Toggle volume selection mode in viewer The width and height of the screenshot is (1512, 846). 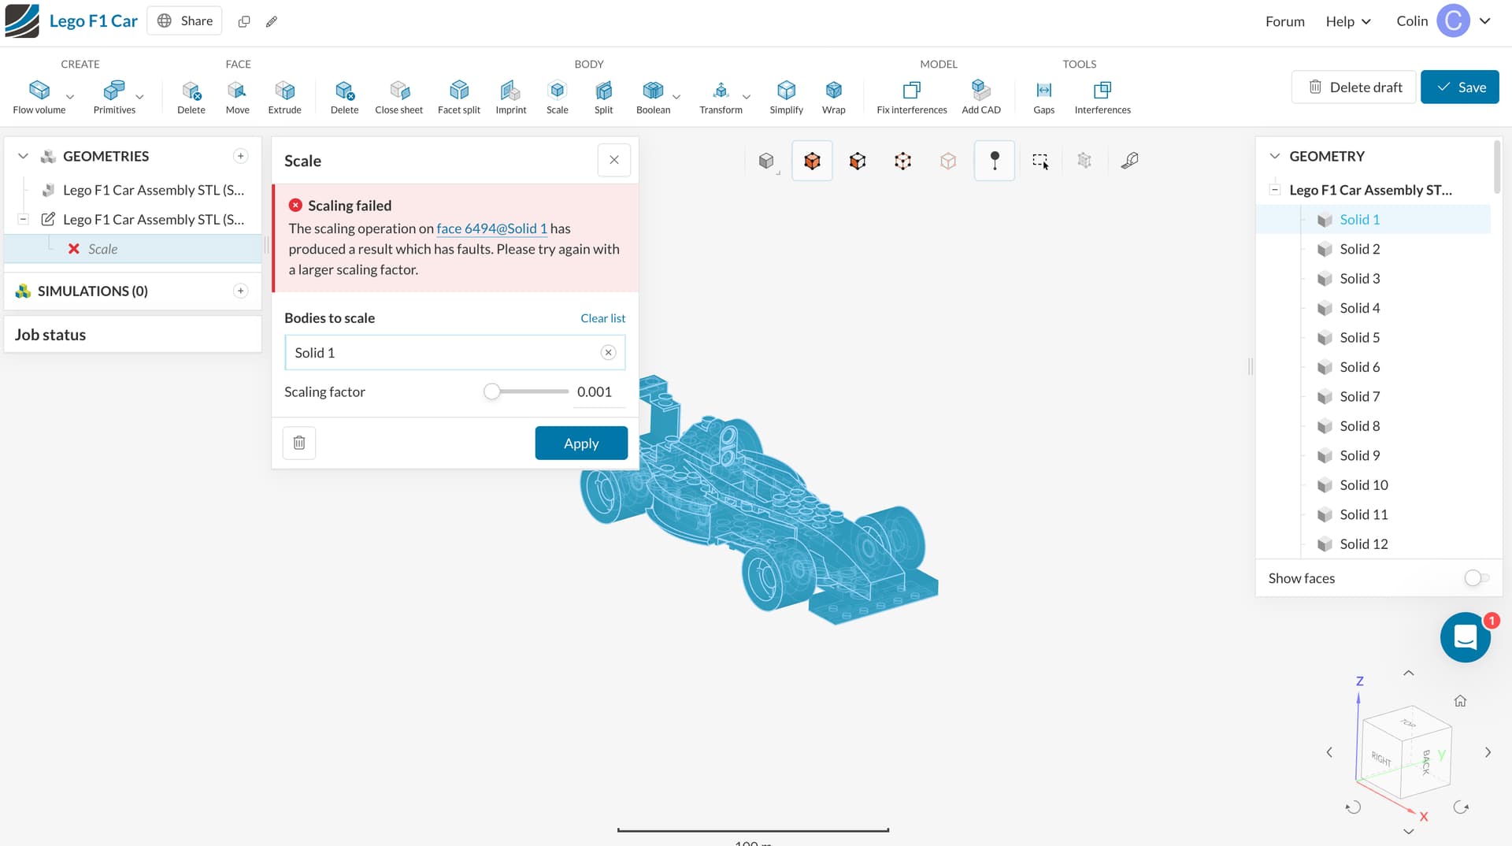click(812, 161)
